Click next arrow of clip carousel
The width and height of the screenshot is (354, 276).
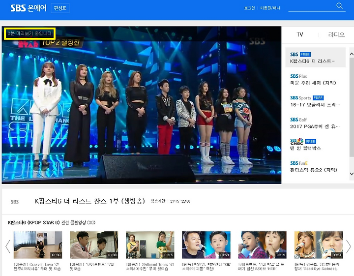pos(349,246)
